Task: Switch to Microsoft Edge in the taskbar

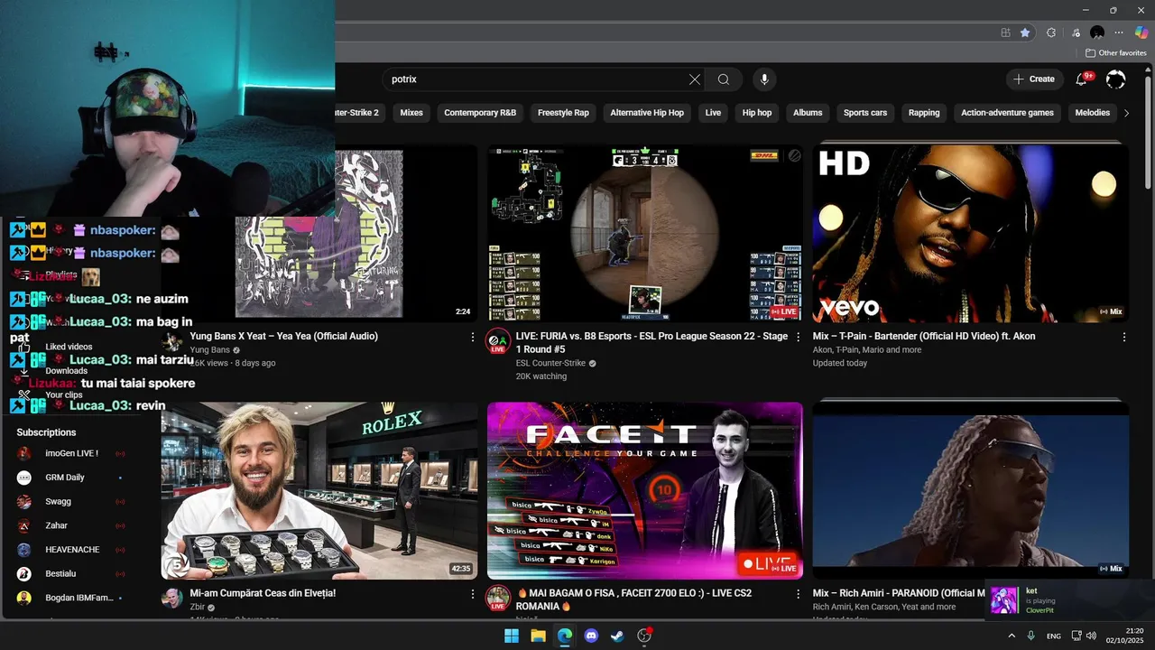Action: tap(564, 636)
